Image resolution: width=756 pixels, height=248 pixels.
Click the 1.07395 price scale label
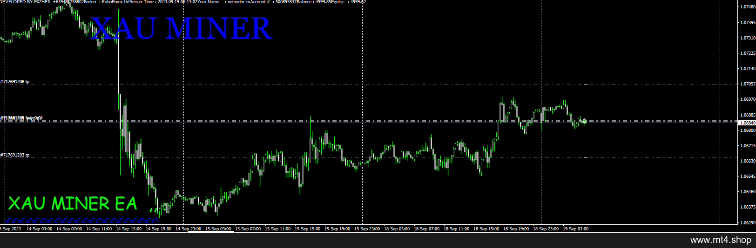pos(748,22)
